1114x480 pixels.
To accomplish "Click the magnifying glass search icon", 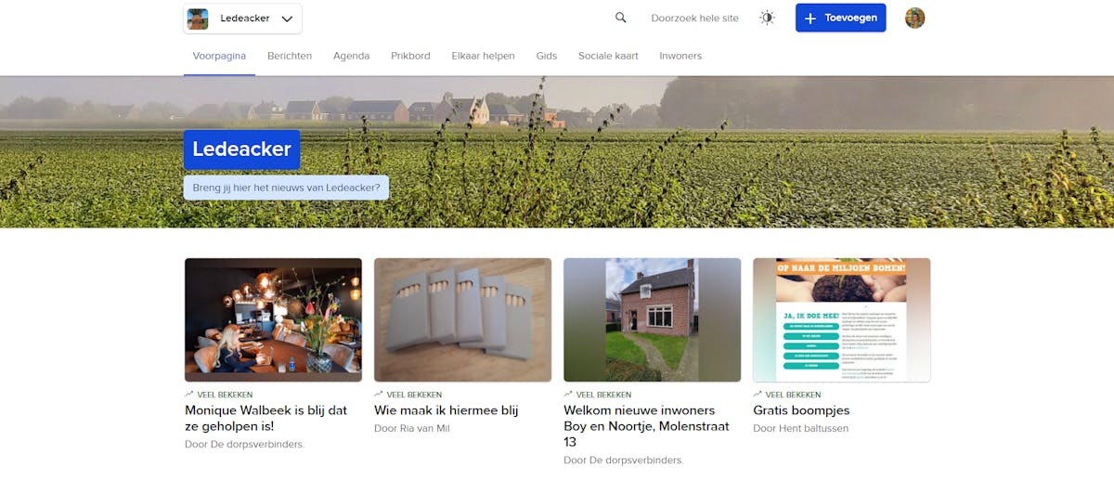I will coord(621,18).
